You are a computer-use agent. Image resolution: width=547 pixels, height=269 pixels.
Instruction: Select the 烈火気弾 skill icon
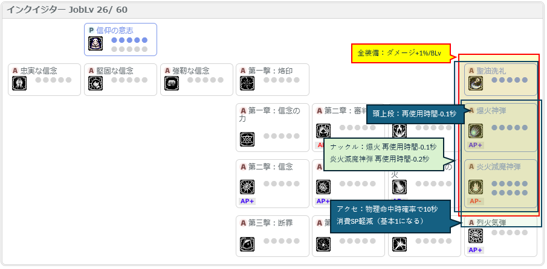click(476, 236)
